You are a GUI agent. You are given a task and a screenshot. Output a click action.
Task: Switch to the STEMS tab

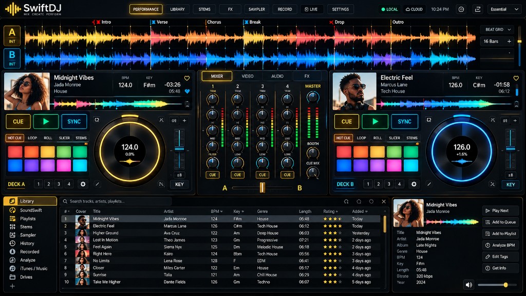coord(204,9)
